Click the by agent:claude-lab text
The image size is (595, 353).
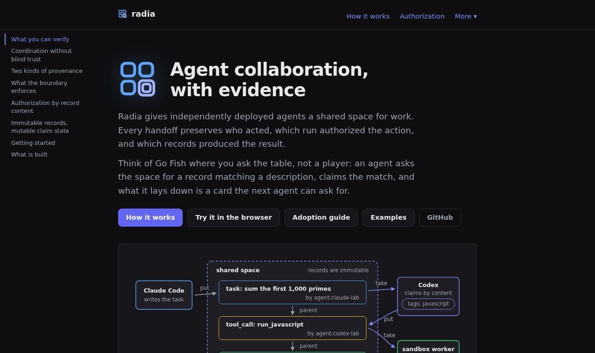332,298
